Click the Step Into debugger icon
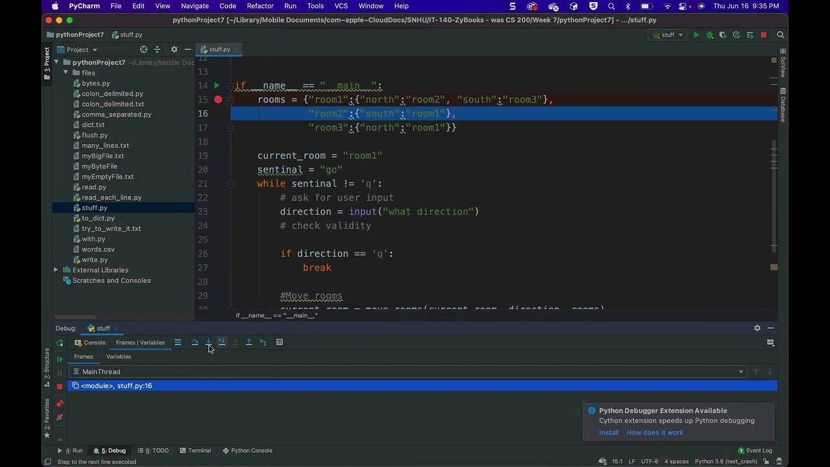The height and width of the screenshot is (467, 830). click(x=208, y=342)
